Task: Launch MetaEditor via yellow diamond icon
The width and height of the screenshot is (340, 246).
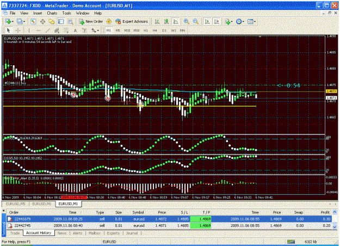Action: click(109, 21)
